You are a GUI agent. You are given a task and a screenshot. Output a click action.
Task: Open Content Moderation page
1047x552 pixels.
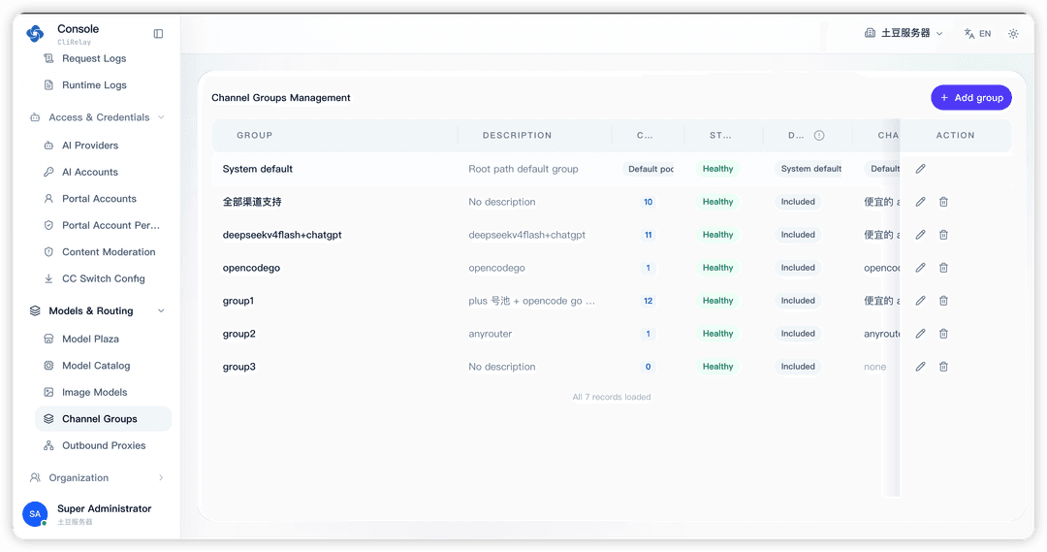pos(109,252)
